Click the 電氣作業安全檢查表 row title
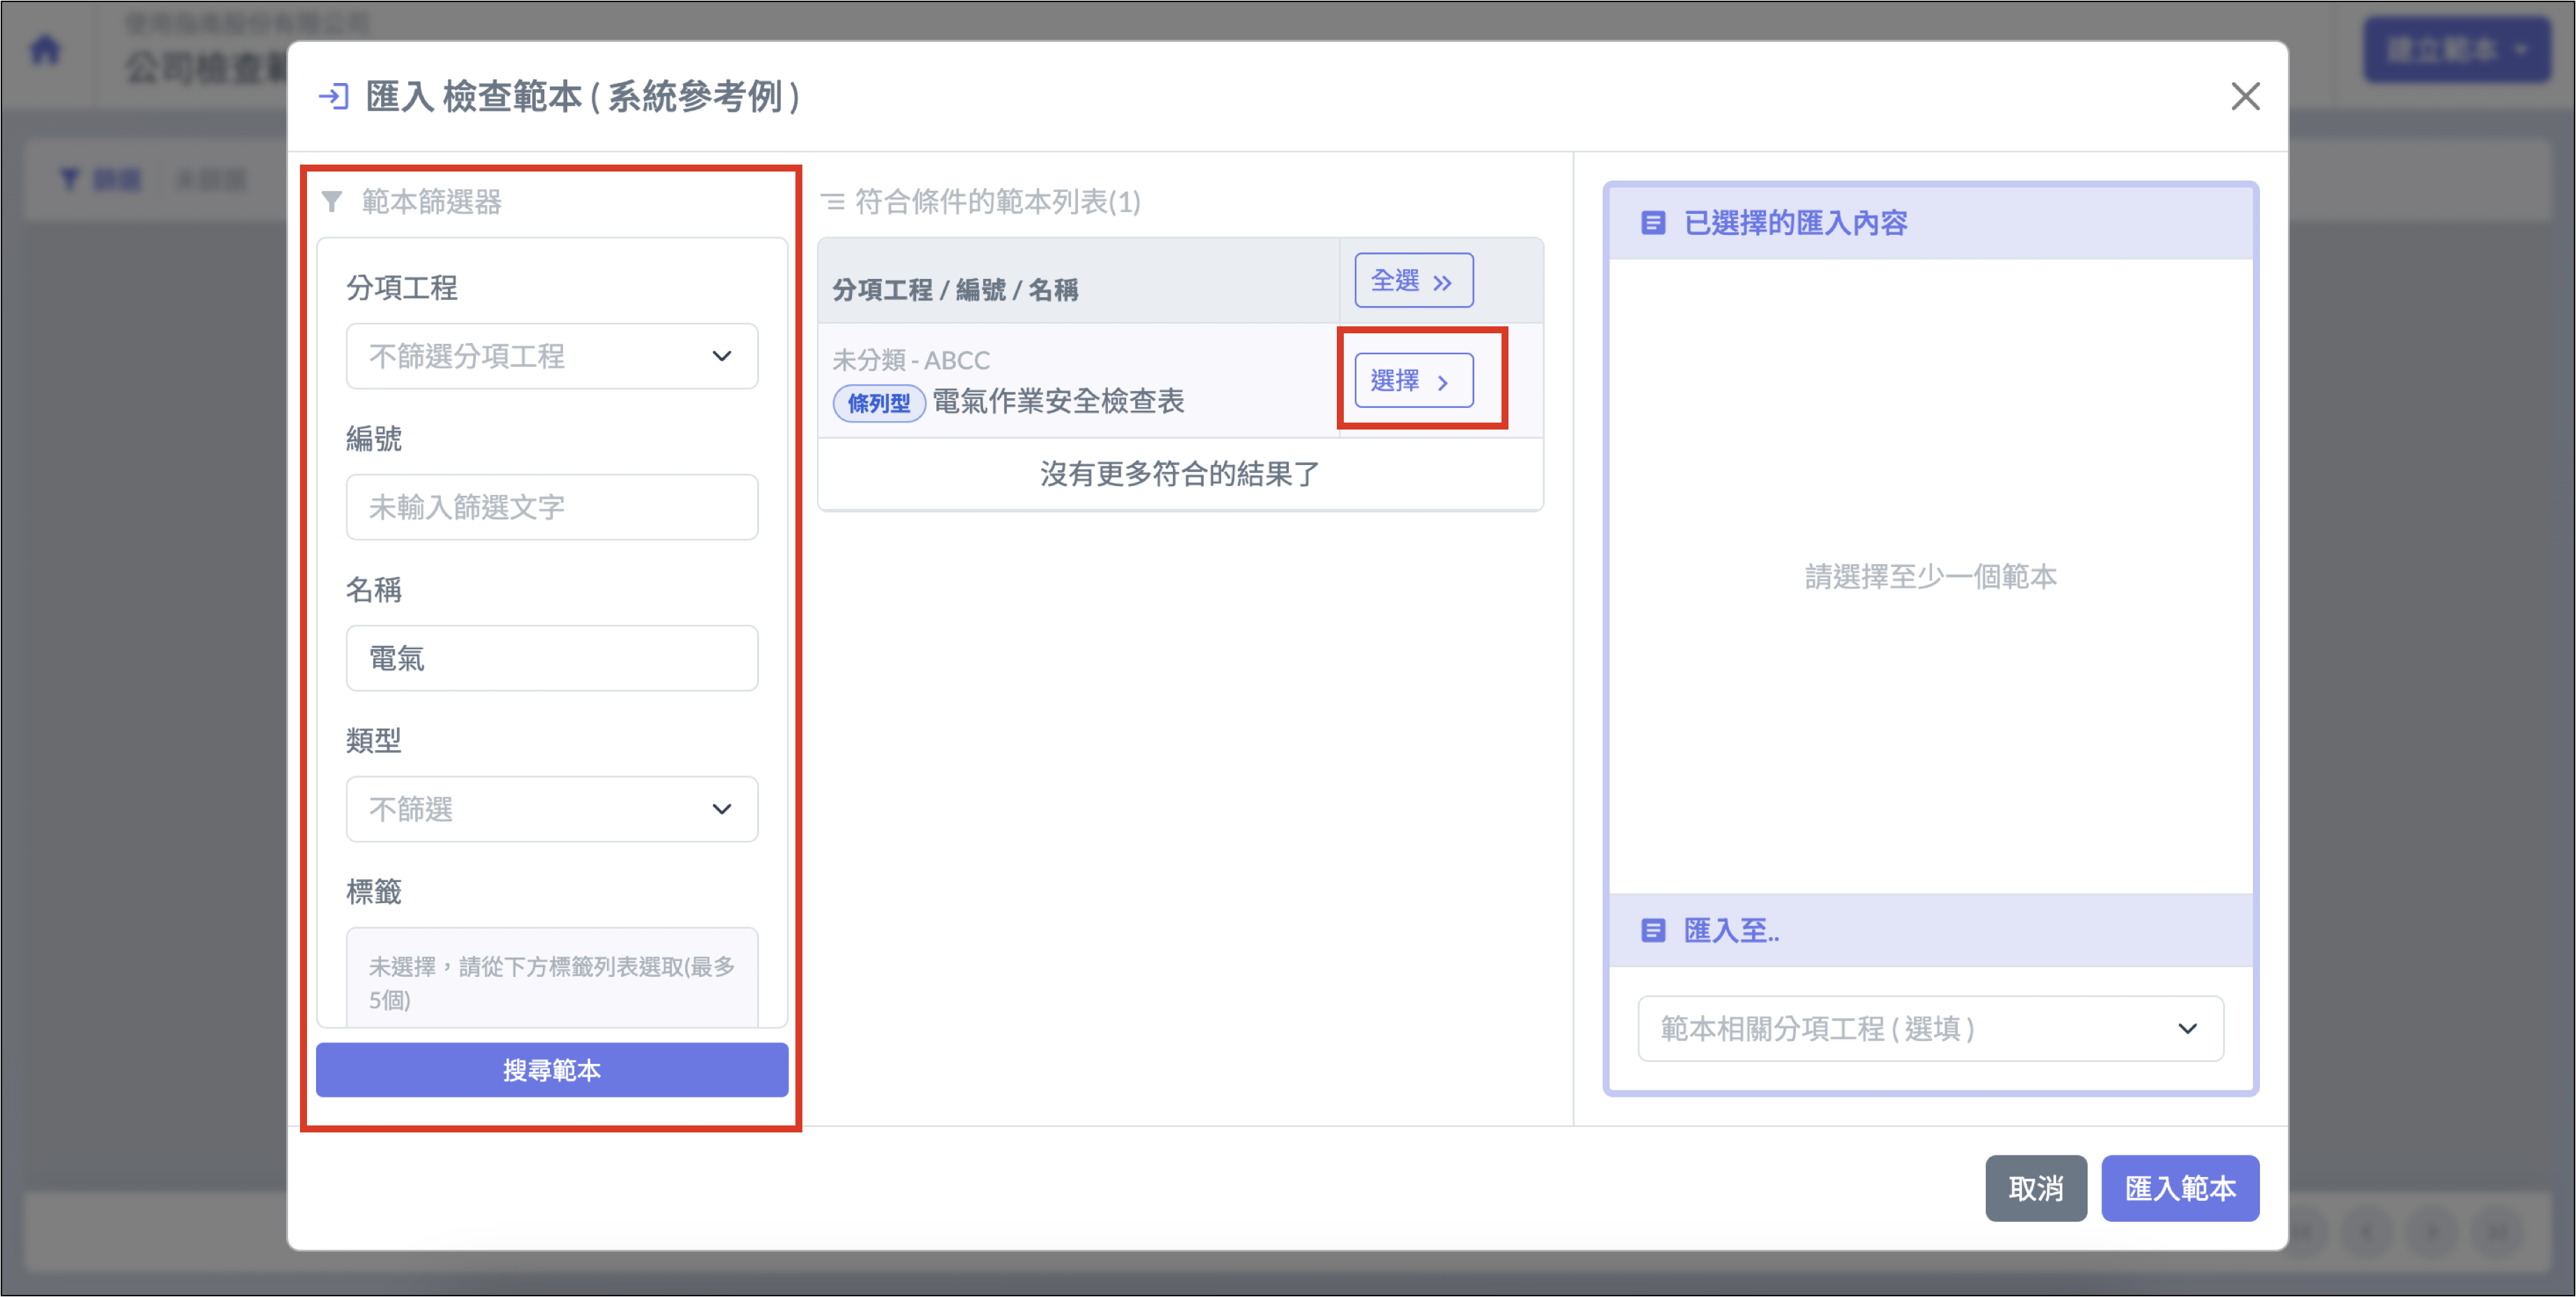This screenshot has height=1297, width=2576. [1058, 402]
